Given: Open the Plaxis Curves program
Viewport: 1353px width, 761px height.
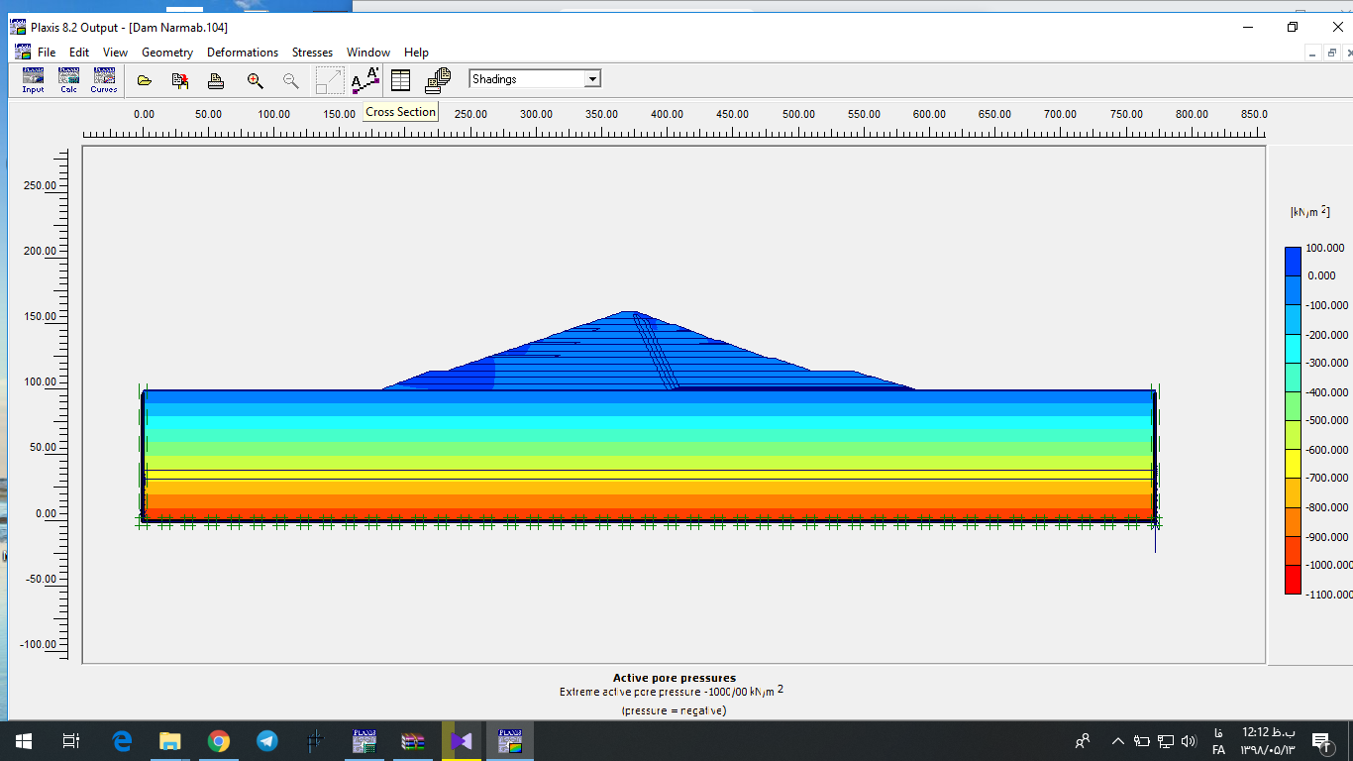Looking at the screenshot, I should (x=104, y=80).
